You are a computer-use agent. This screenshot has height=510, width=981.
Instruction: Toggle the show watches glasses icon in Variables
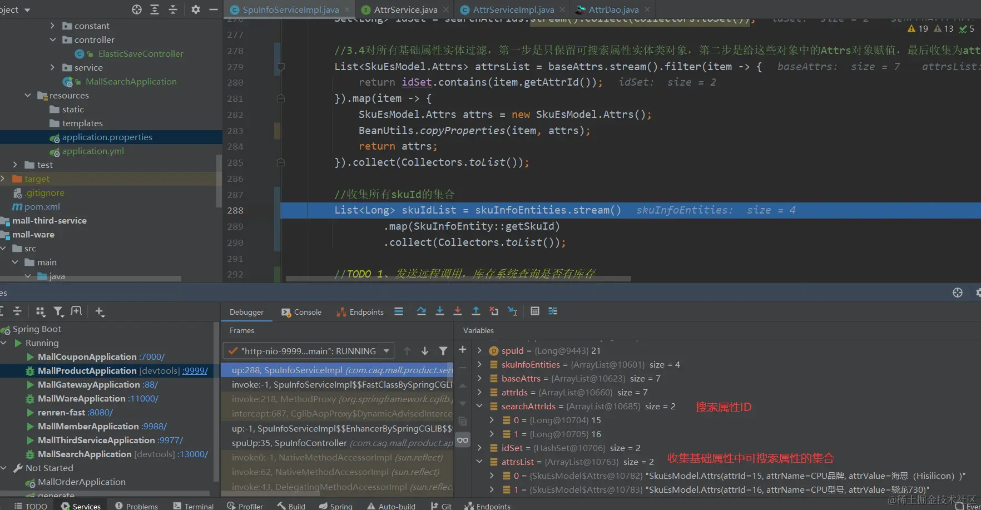click(463, 440)
